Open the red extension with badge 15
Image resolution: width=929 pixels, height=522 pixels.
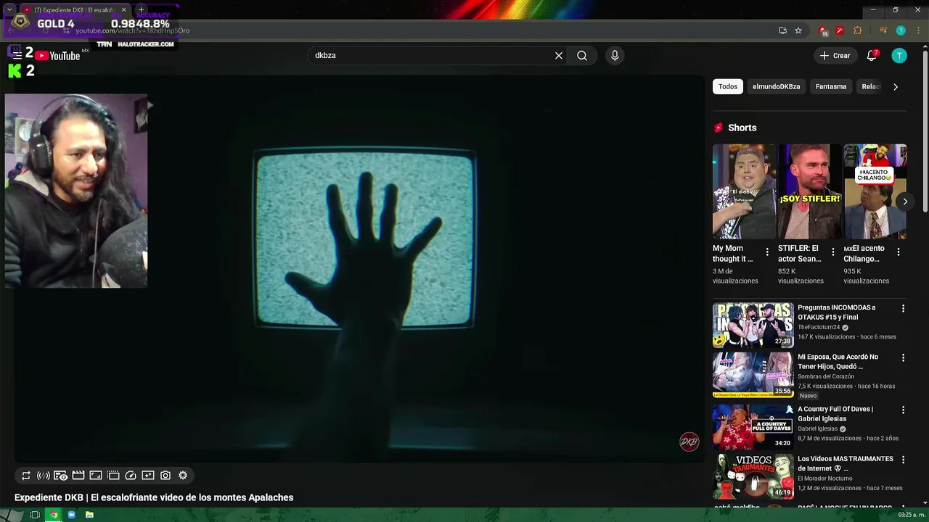[823, 30]
